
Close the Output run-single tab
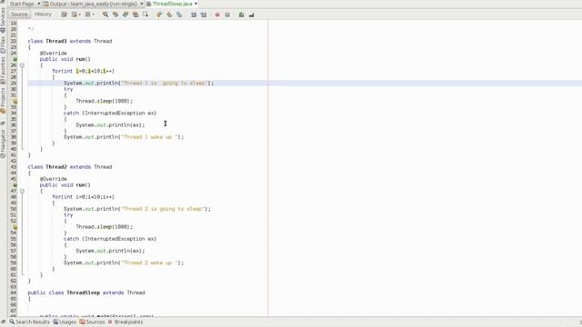coord(142,4)
